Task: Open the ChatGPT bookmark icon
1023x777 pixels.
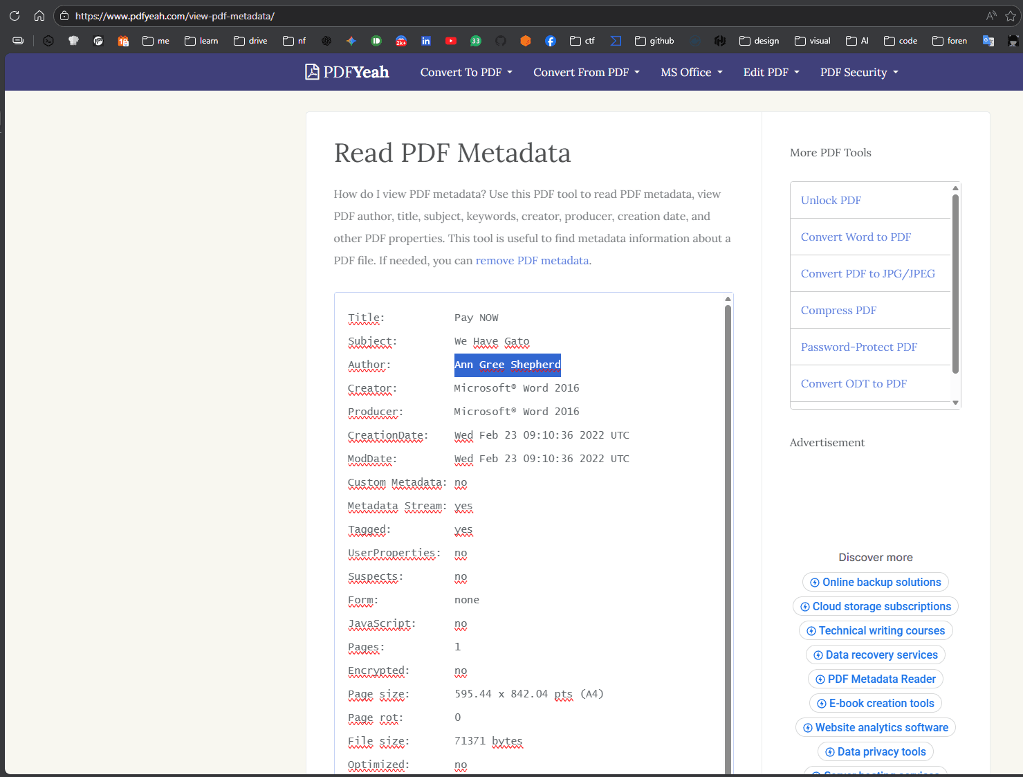Action: coord(326,41)
